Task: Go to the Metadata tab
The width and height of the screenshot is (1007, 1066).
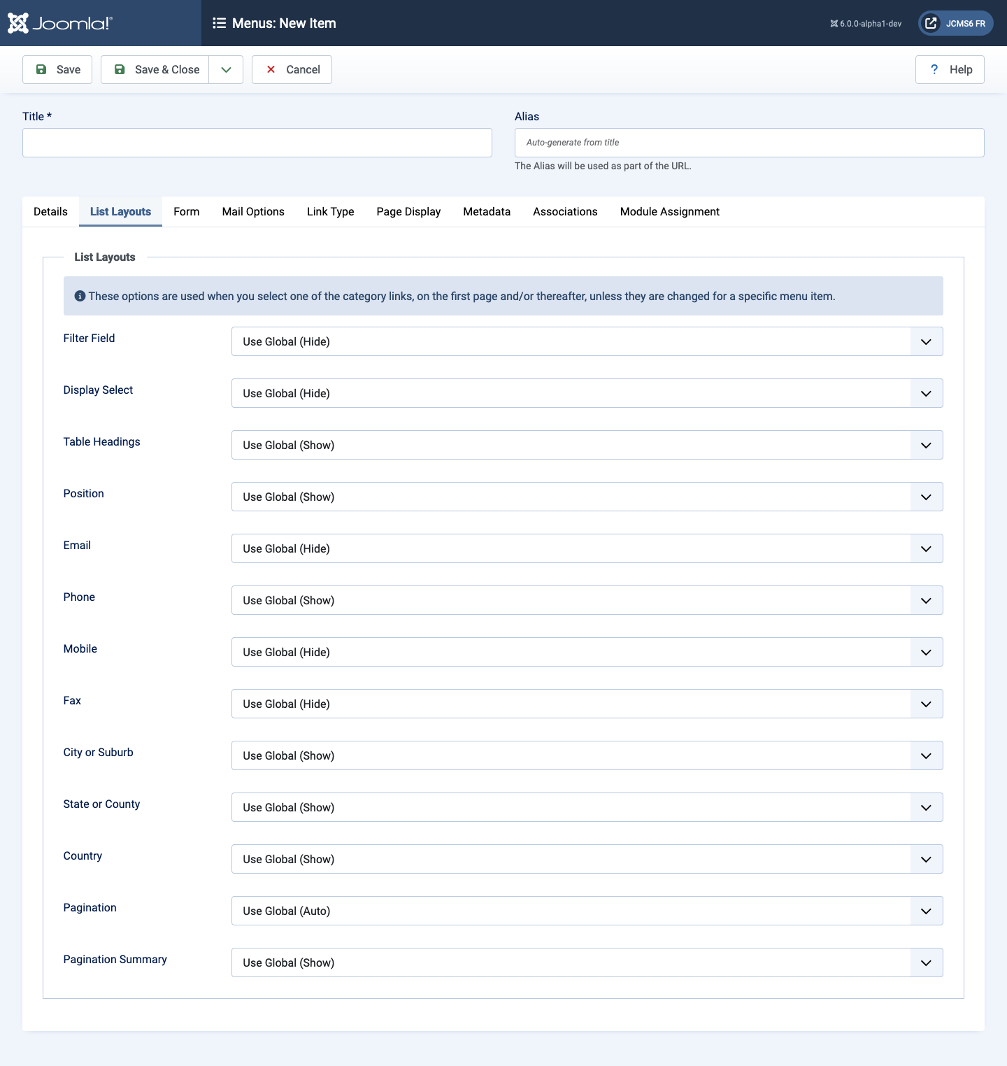Action: [x=487, y=211]
